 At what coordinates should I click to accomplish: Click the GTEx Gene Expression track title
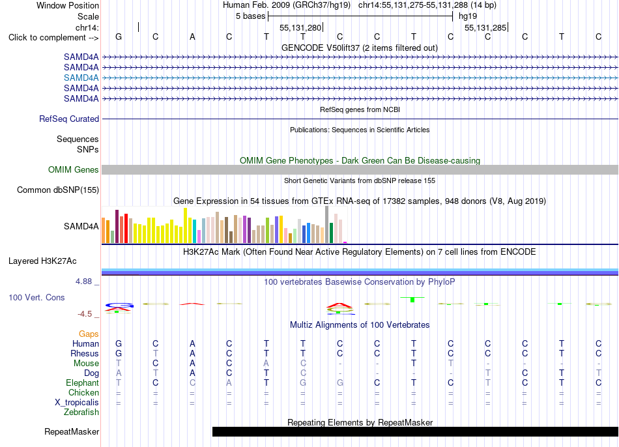[x=360, y=201]
